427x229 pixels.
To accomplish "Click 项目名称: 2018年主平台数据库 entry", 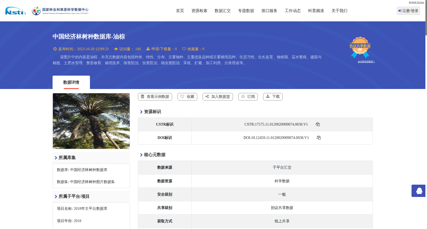I will point(82,209).
